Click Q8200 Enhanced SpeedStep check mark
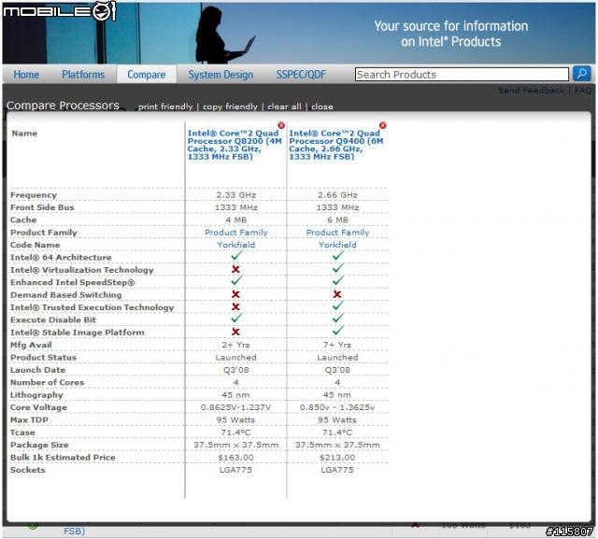Viewport: 598px width, 539px height. [x=236, y=281]
